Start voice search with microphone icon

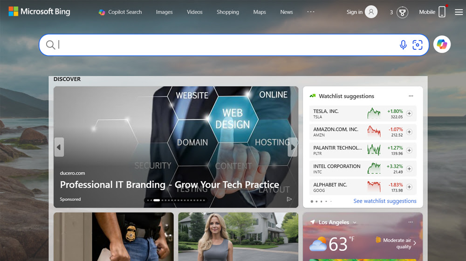point(403,45)
